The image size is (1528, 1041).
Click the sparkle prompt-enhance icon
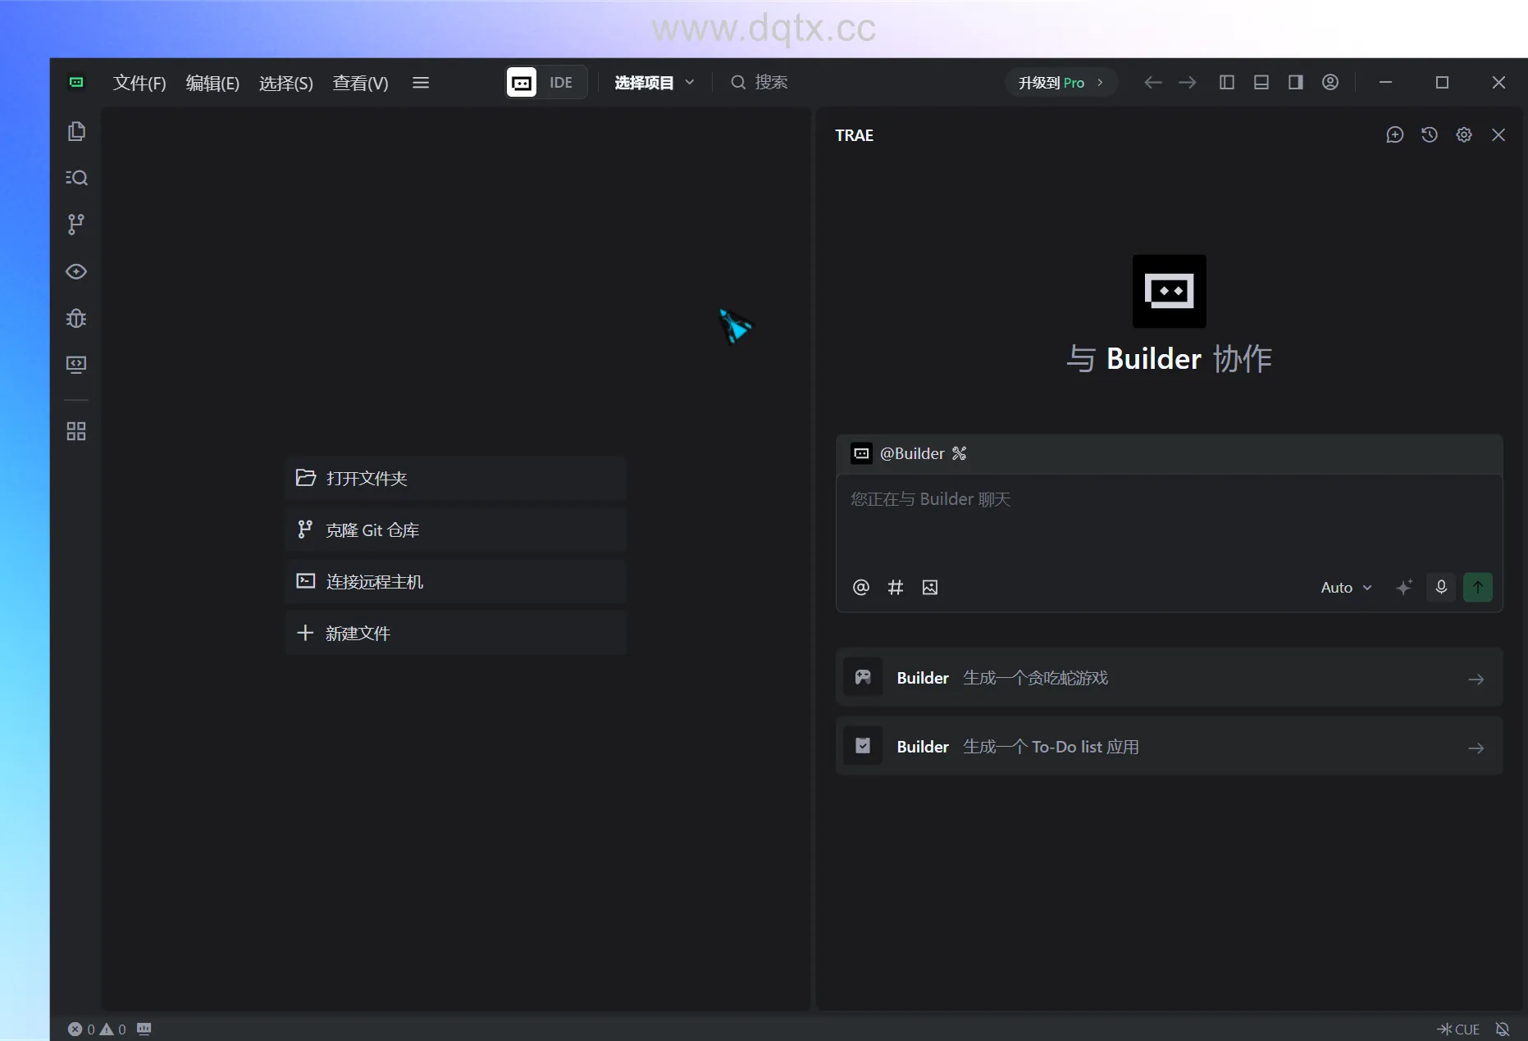point(1404,587)
